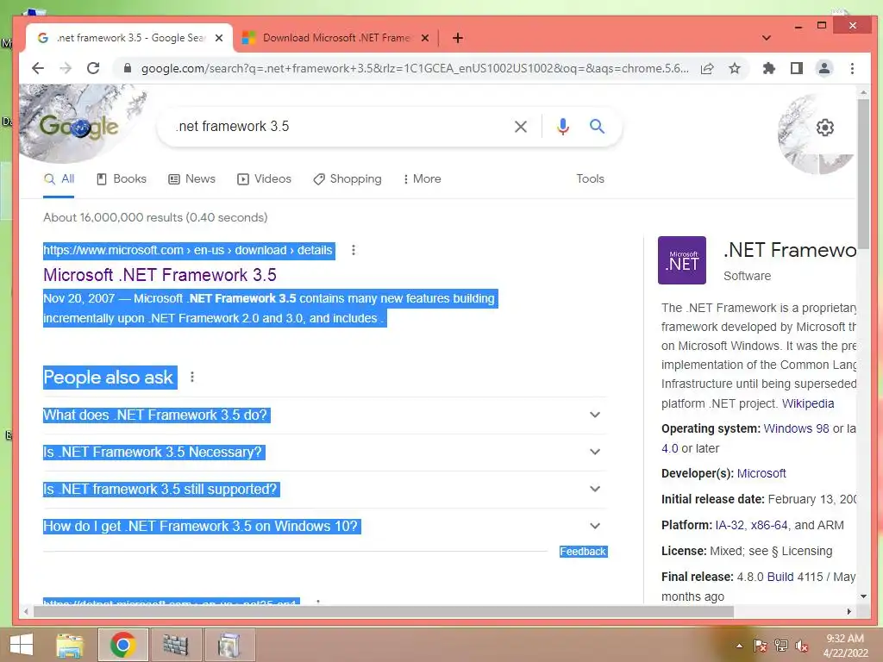Image resolution: width=883 pixels, height=662 pixels.
Task: Open the Wikipedia link in knowledge panel
Action: 807,403
